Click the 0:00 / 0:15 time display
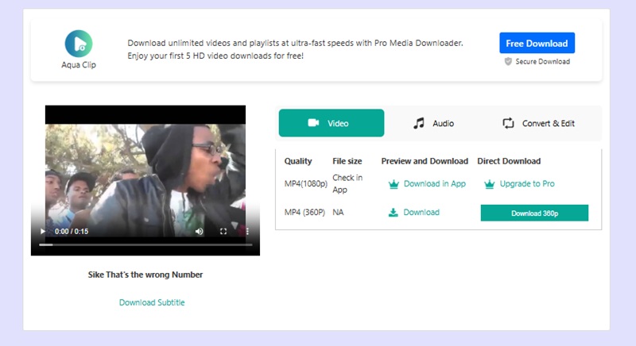Viewport: 636px width, 346px height. [72, 232]
